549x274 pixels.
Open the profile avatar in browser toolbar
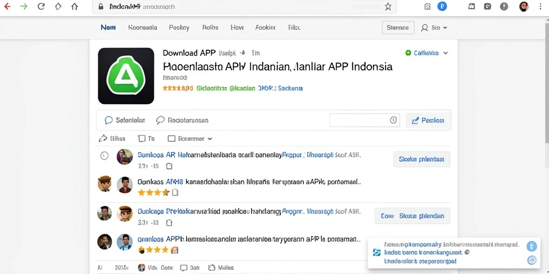click(x=524, y=6)
